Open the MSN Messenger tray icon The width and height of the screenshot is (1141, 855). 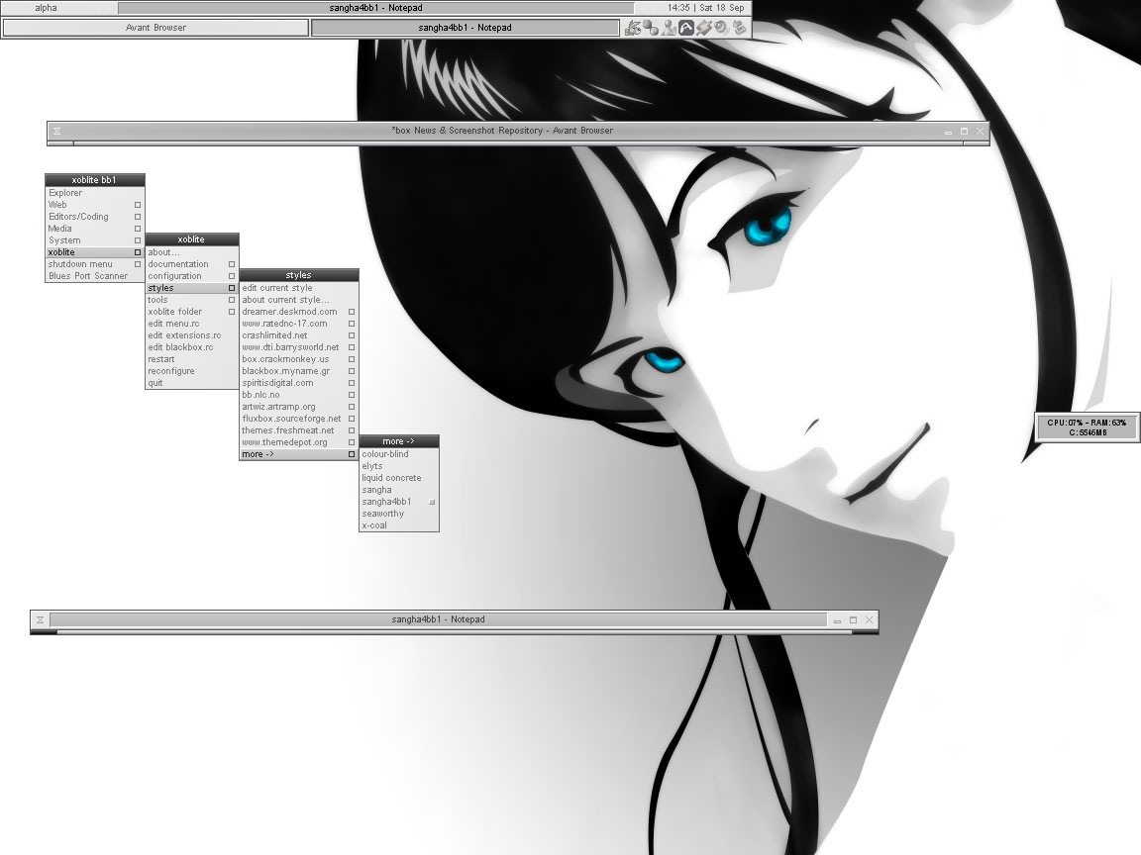[x=668, y=28]
